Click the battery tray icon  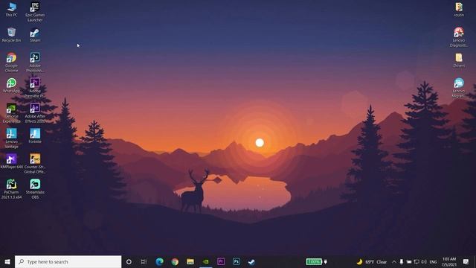pyautogui.click(x=409, y=261)
